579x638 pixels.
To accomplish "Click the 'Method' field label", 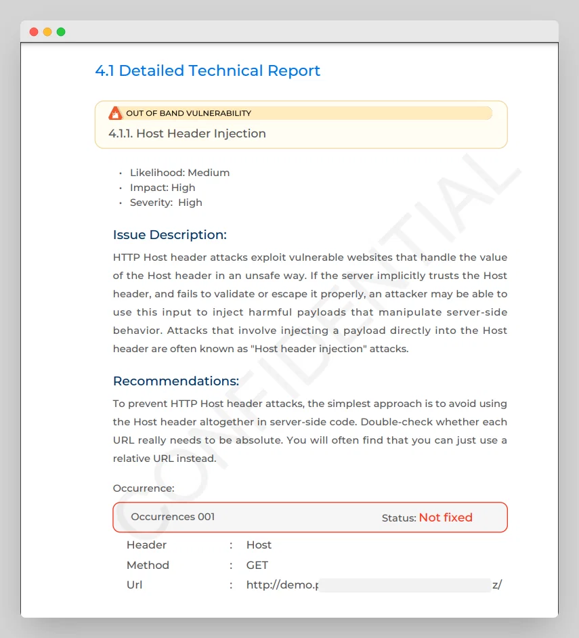I will 148,565.
